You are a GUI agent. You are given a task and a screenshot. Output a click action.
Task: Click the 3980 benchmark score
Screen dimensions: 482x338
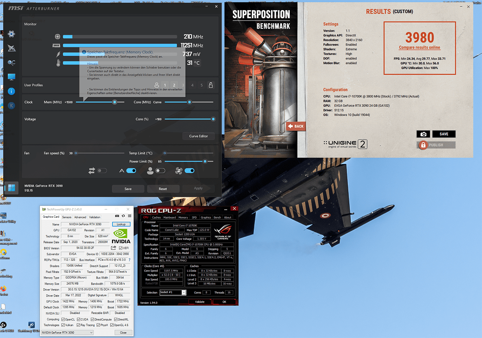tap(420, 37)
